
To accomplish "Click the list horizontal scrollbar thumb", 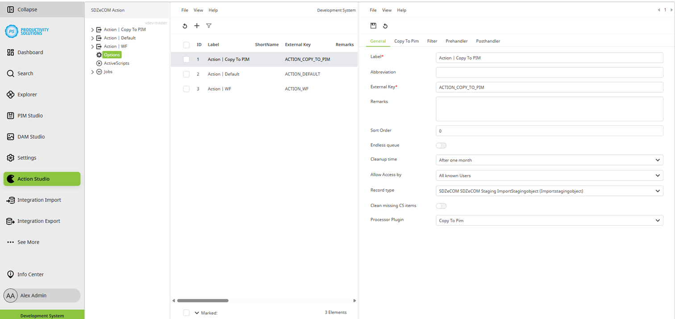I will [203, 301].
